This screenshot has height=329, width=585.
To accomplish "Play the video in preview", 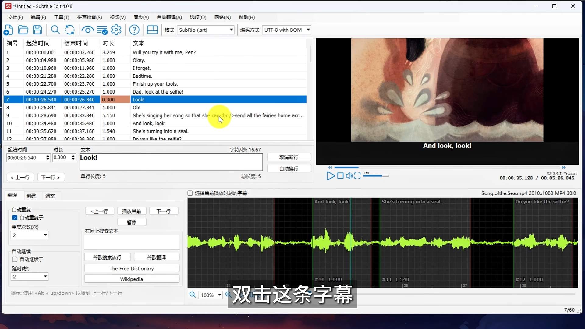I will tap(330, 176).
